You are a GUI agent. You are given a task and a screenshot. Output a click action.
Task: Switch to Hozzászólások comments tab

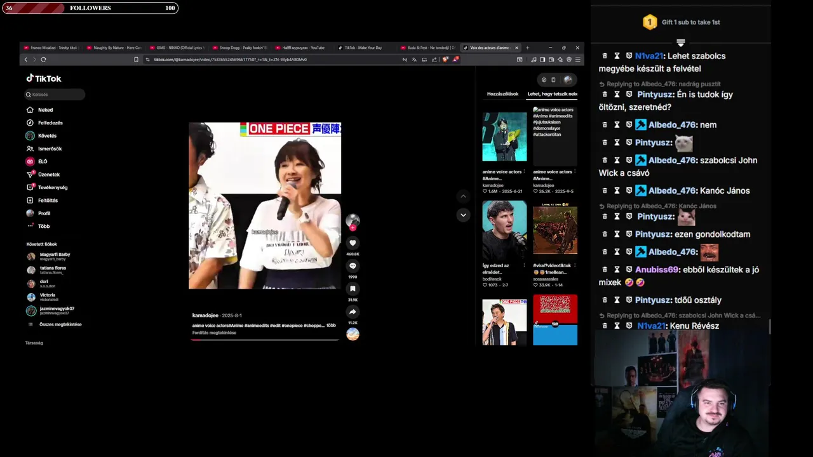coord(502,94)
